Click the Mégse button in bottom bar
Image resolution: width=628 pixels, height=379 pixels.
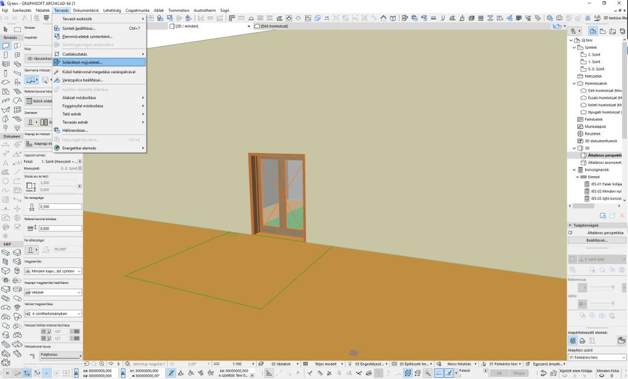pyautogui.click(x=519, y=373)
